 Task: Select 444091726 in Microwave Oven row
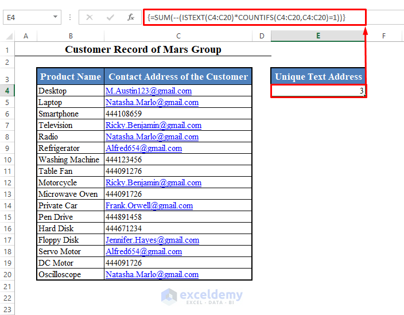(178, 194)
